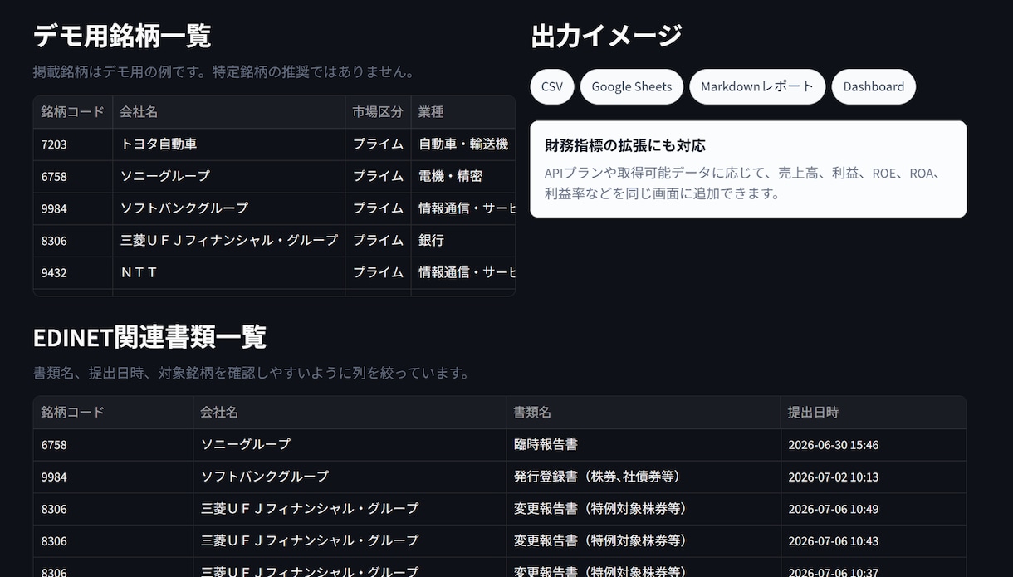Click the 銘柄コード header in the demo stock table
The image size is (1013, 577).
pyautogui.click(x=73, y=111)
